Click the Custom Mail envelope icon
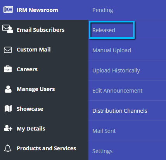This screenshot has width=166, height=160. click(8, 50)
